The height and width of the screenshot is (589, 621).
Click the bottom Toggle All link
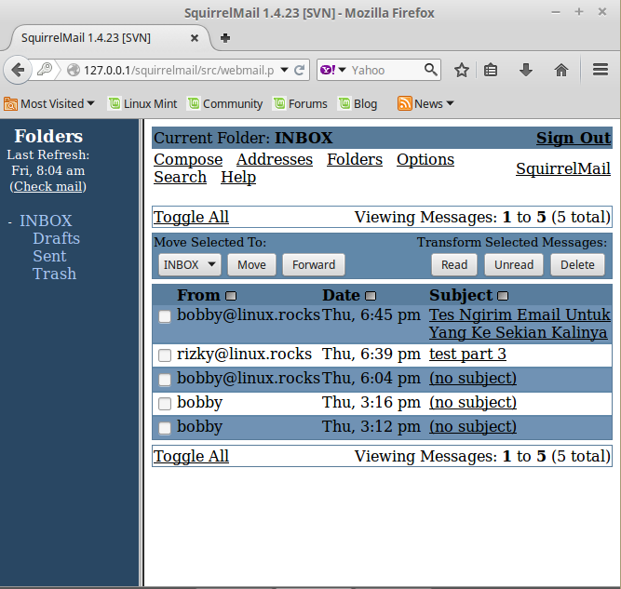point(191,456)
